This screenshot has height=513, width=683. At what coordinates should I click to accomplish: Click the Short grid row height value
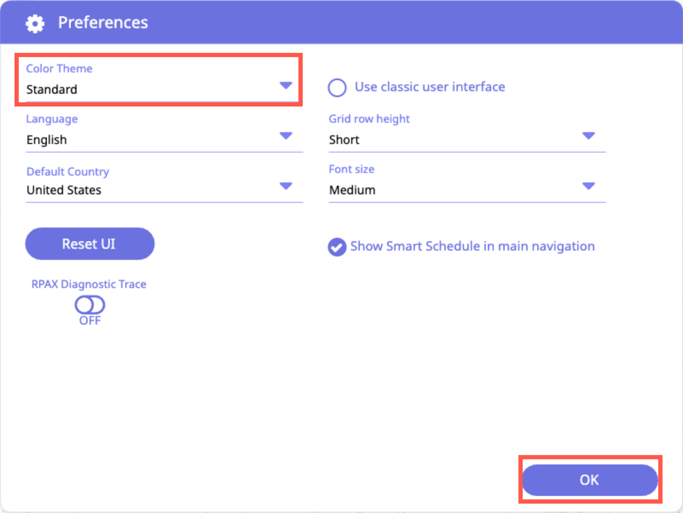[x=344, y=140]
